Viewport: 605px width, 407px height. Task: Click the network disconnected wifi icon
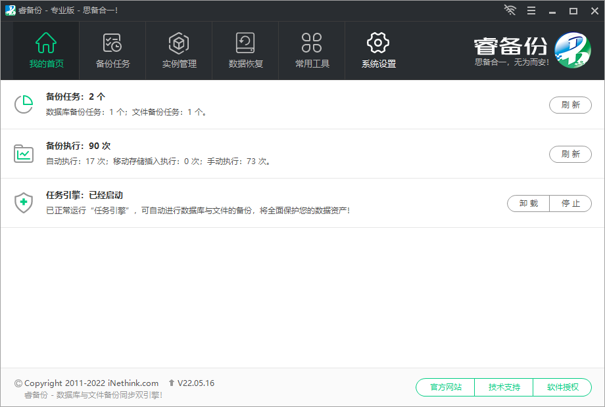click(510, 11)
